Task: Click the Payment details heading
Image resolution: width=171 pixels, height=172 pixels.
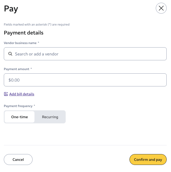Action: pos(24,33)
